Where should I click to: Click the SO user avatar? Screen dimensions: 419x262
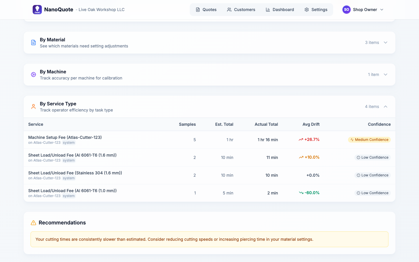(x=346, y=10)
